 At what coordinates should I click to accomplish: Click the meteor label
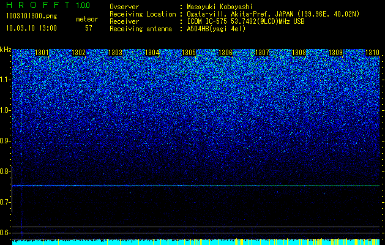[x=87, y=19]
